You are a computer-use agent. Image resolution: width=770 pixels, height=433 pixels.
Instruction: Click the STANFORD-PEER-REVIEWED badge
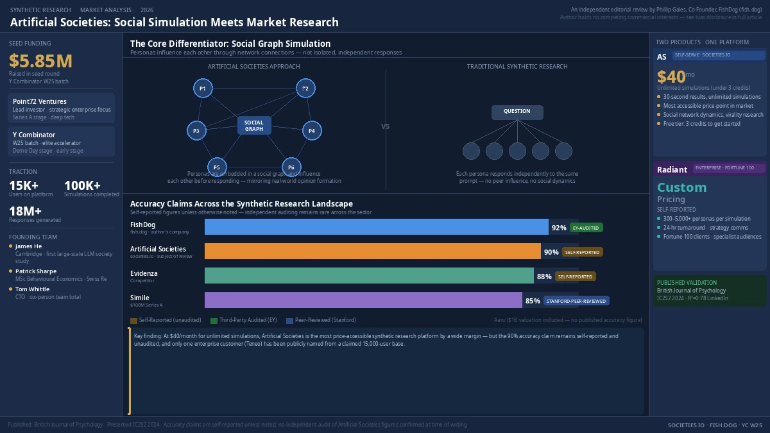coord(576,301)
